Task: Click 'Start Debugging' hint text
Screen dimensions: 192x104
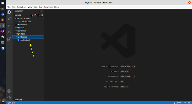Action: click(111, 82)
